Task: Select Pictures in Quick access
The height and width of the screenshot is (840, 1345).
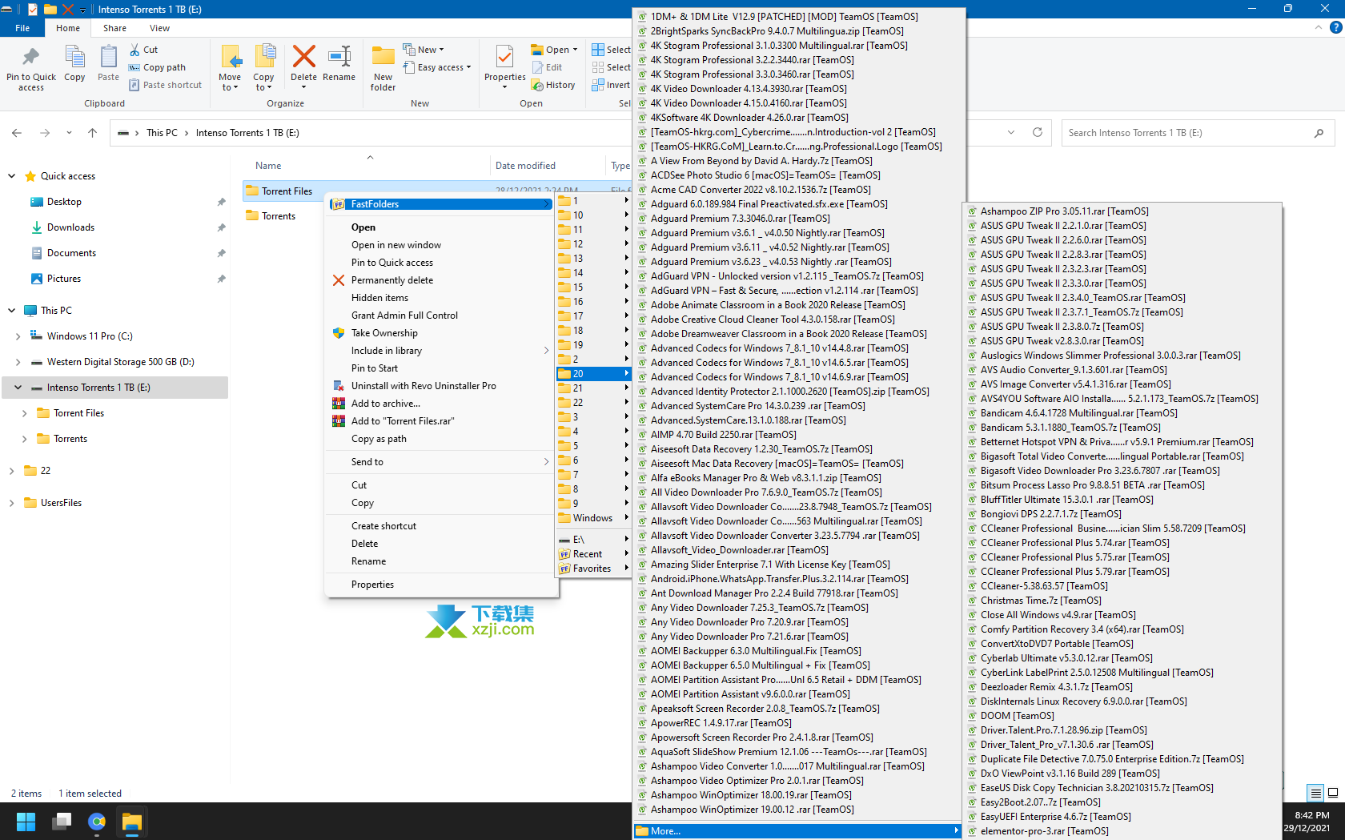Action: (64, 279)
